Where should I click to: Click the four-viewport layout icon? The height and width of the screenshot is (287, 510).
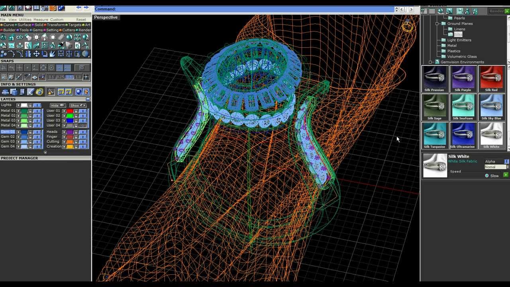36,8
